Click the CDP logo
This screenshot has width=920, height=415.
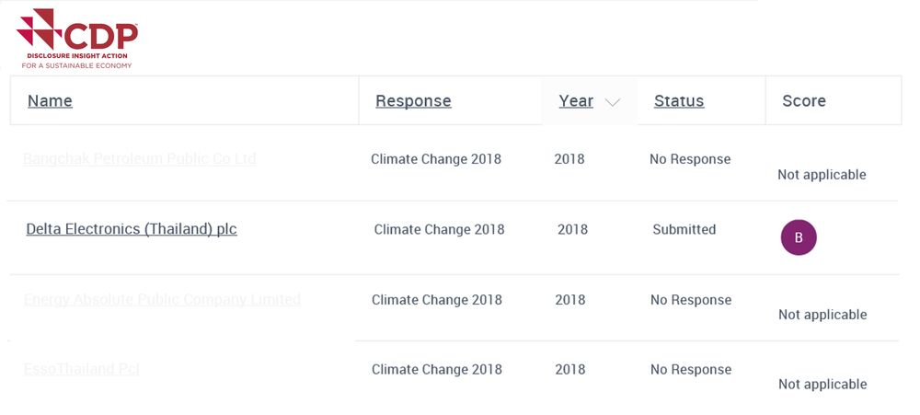77,39
